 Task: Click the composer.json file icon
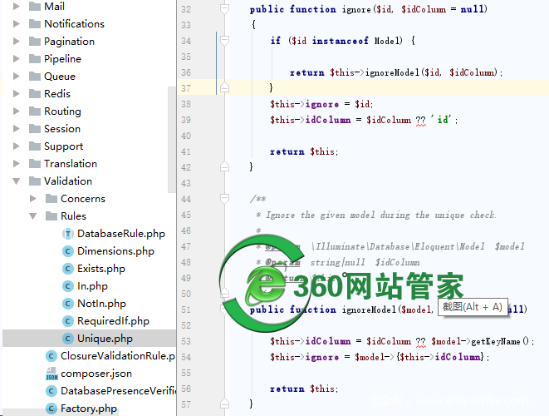pos(51,374)
